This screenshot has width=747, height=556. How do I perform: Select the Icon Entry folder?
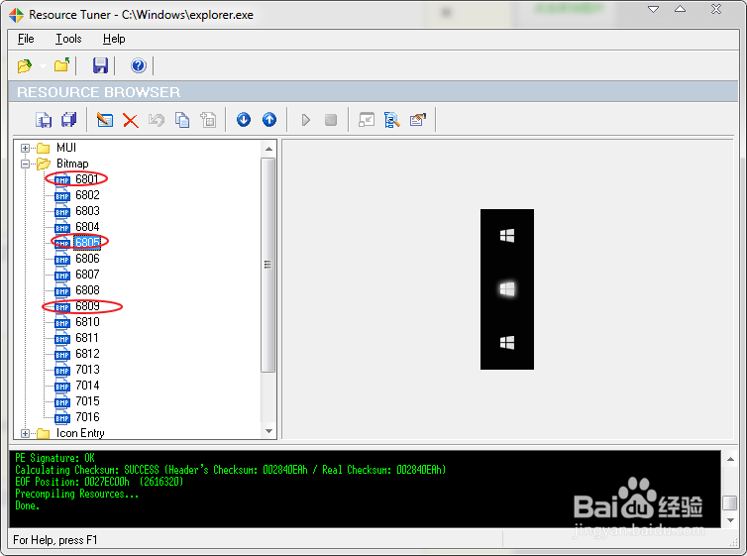[x=80, y=433]
